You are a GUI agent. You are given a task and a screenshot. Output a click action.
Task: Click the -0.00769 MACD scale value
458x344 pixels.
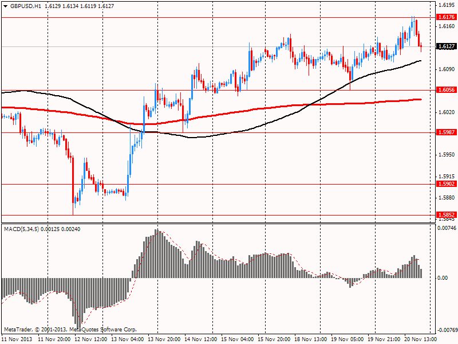(x=447, y=330)
